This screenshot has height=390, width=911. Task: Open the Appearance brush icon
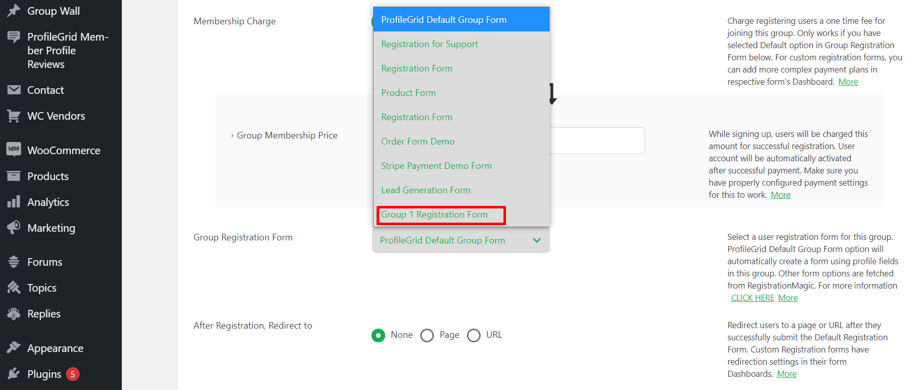(14, 348)
